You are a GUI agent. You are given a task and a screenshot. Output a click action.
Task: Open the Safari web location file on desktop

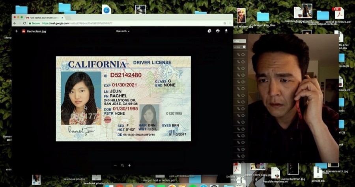click(x=106, y=10)
